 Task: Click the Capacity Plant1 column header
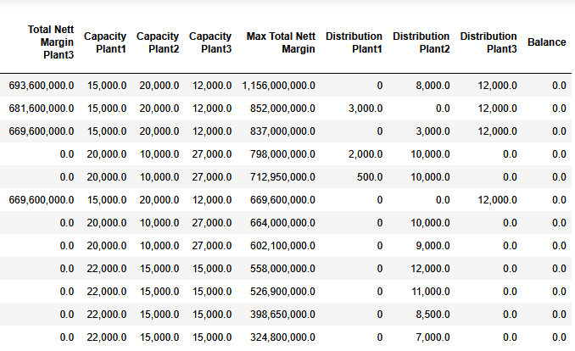tap(105, 42)
